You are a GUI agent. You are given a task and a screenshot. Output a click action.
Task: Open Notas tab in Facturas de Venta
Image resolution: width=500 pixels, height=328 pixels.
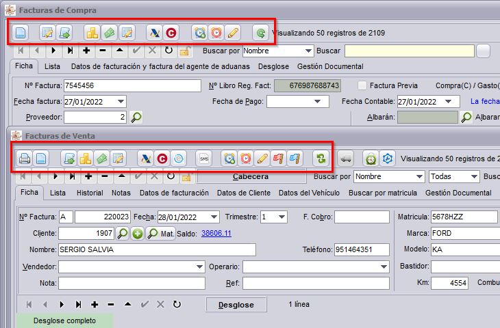coord(121,193)
